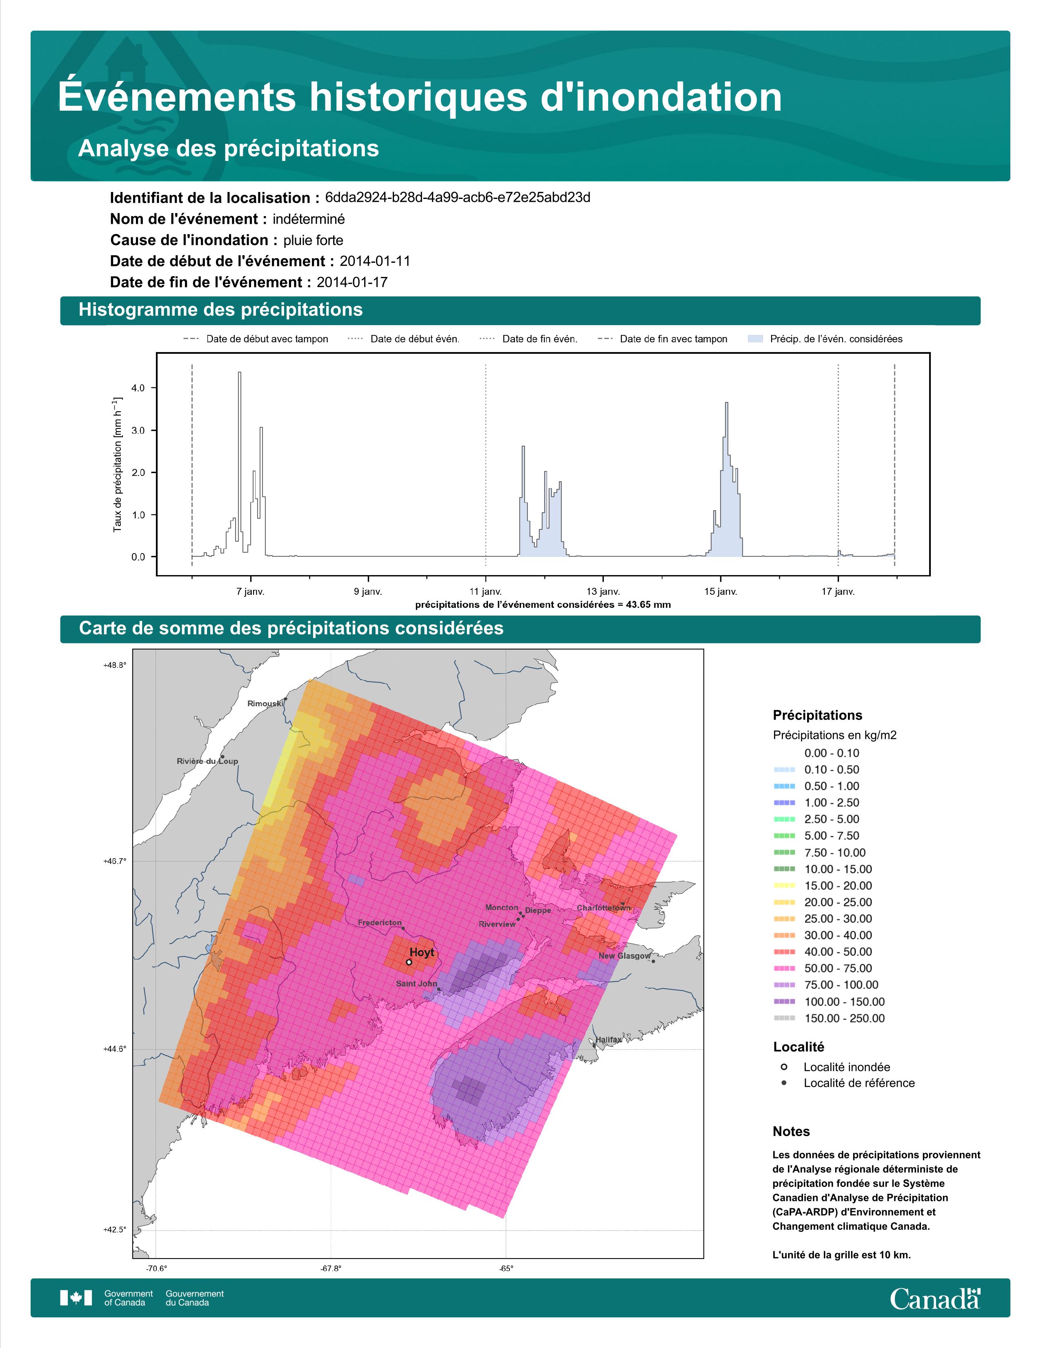Click the Rivière-du-Loup label on map

[207, 761]
